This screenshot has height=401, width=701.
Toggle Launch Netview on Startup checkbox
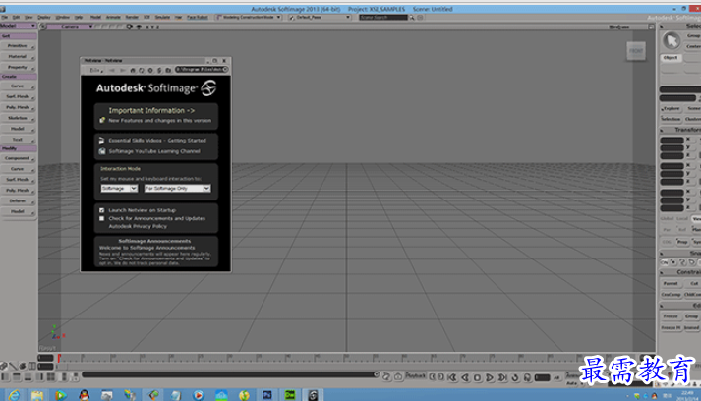point(102,210)
